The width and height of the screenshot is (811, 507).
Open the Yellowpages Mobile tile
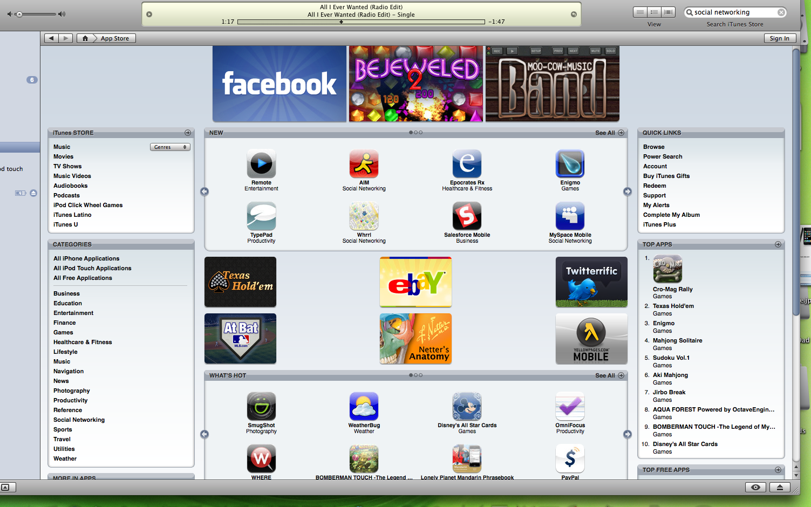[x=591, y=339]
